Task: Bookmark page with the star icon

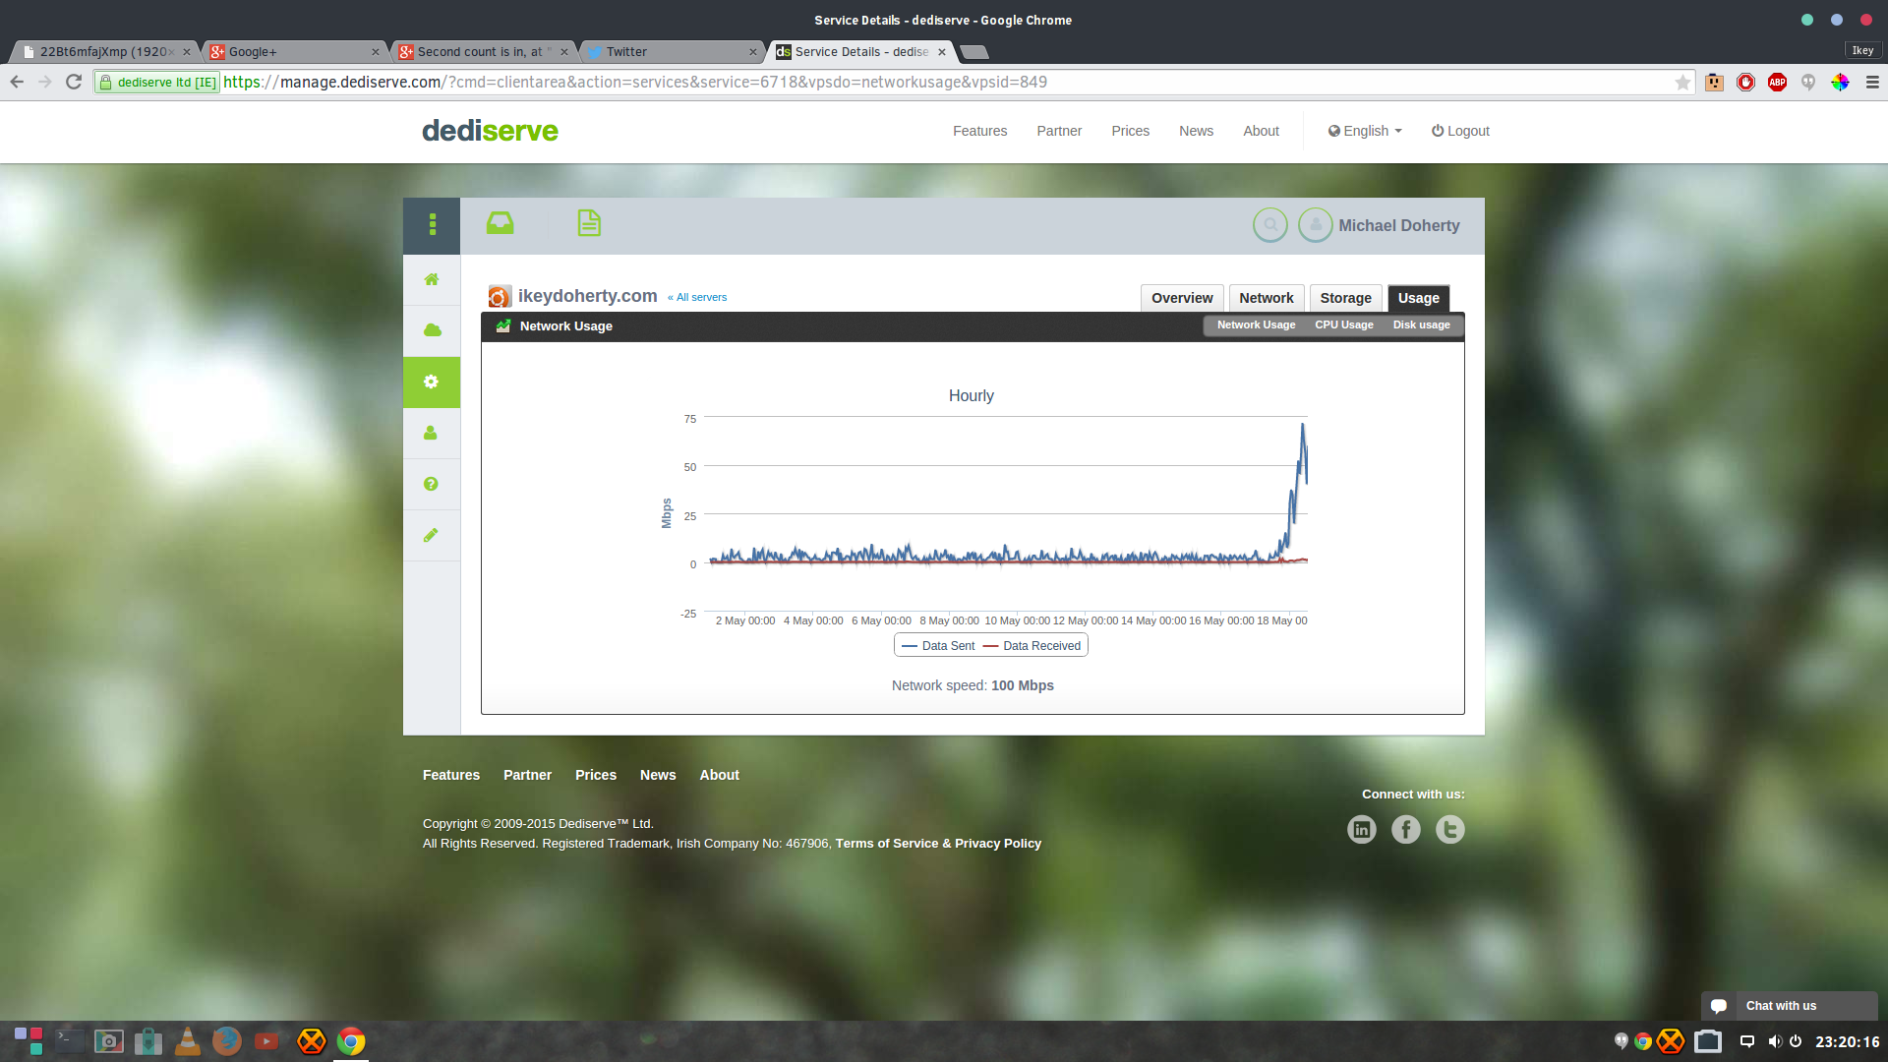Action: pyautogui.click(x=1682, y=83)
